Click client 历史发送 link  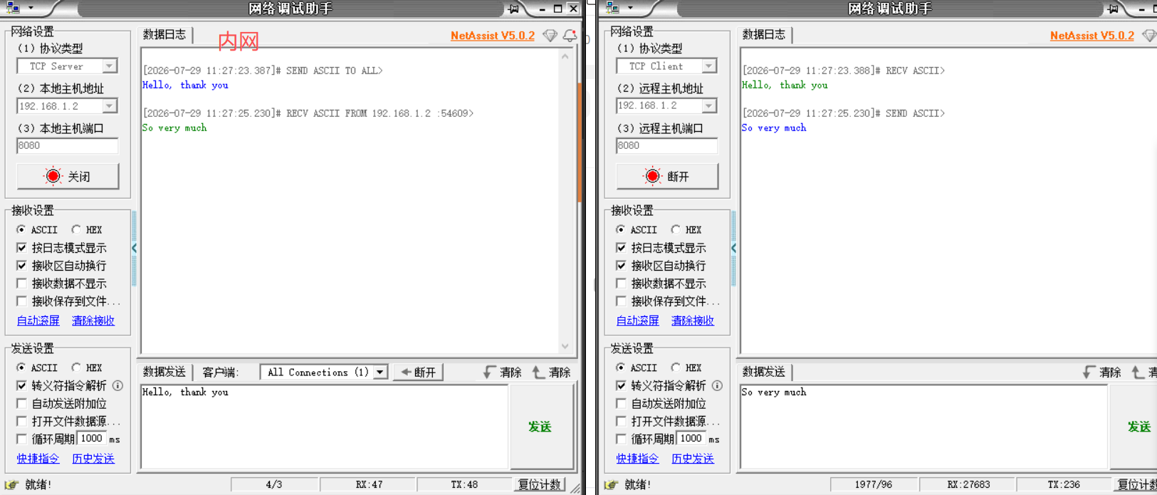coord(693,459)
